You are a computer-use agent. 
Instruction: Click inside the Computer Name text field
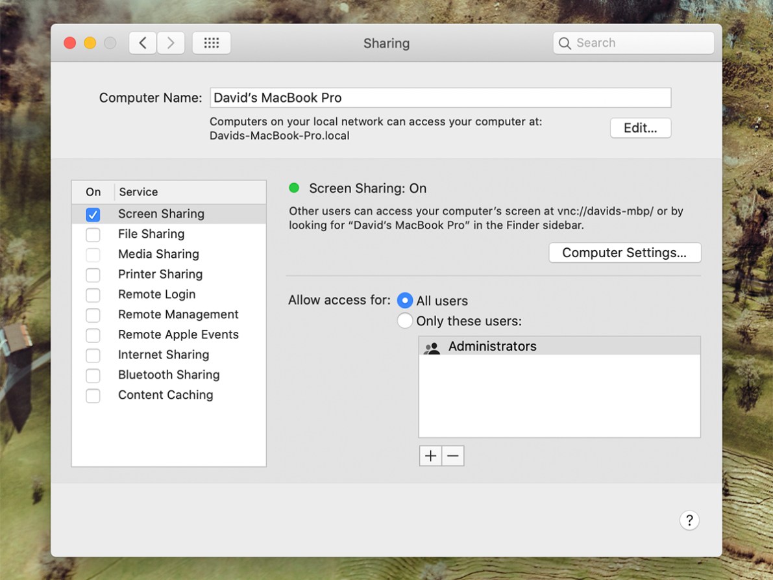(x=440, y=97)
